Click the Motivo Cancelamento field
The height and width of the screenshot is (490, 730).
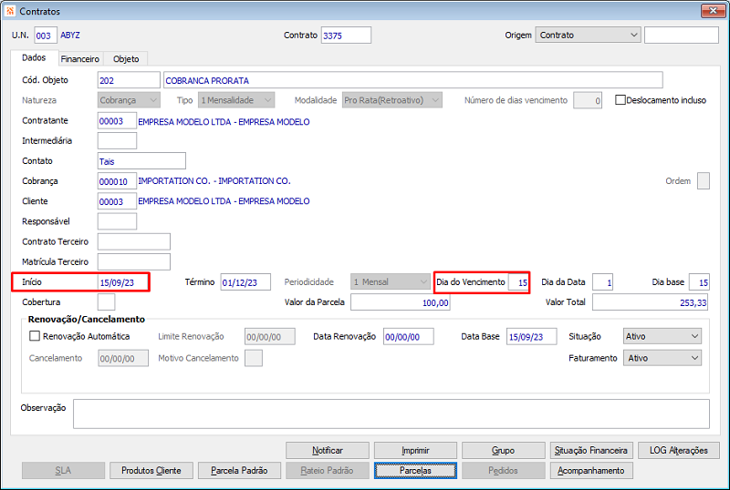[254, 358]
